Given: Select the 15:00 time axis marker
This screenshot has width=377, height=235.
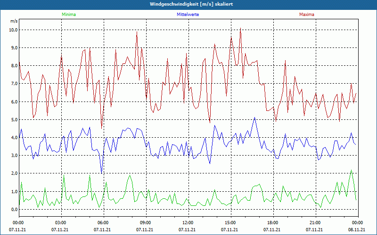Looking at the screenshot, I should click(230, 222).
